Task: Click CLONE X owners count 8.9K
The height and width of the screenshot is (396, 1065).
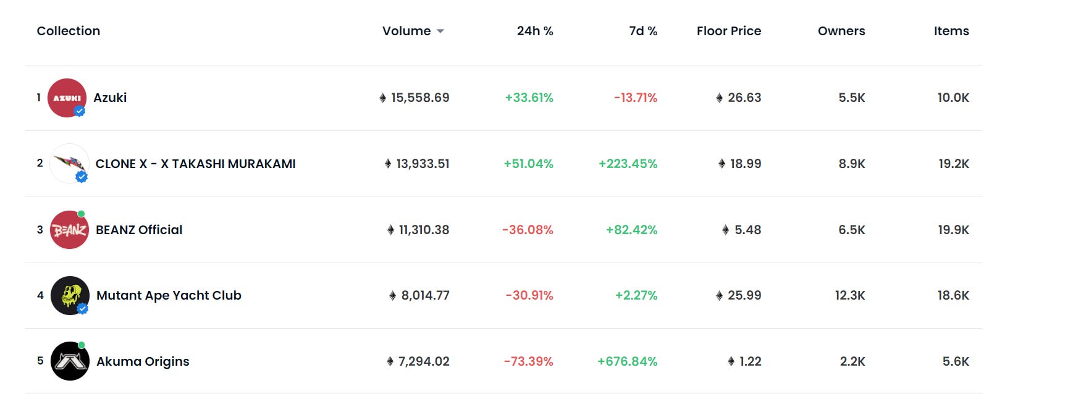Action: [852, 164]
